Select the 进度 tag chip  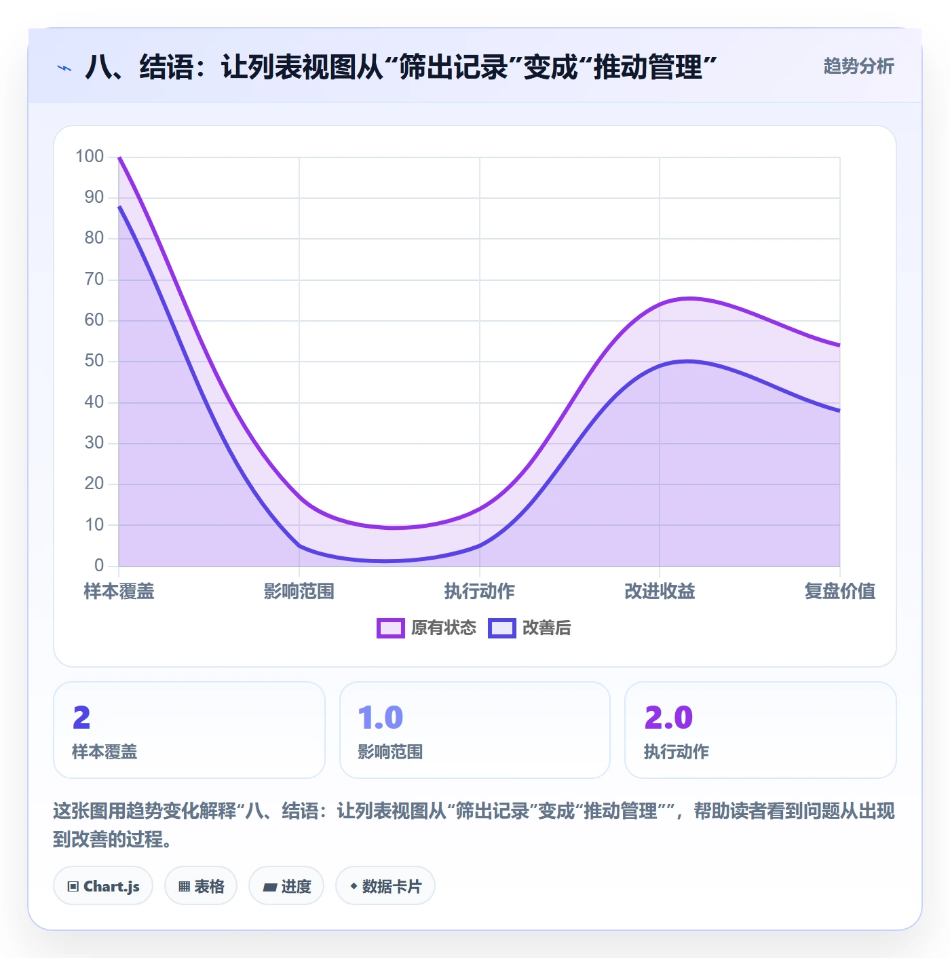pos(286,885)
